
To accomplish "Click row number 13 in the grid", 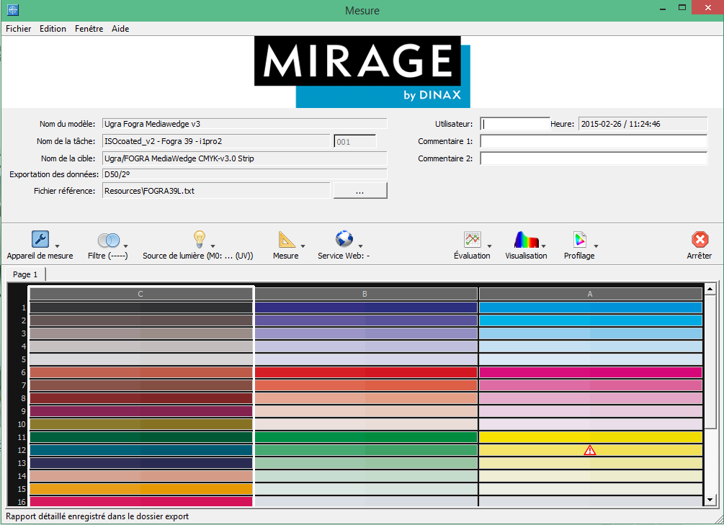I will [x=22, y=462].
